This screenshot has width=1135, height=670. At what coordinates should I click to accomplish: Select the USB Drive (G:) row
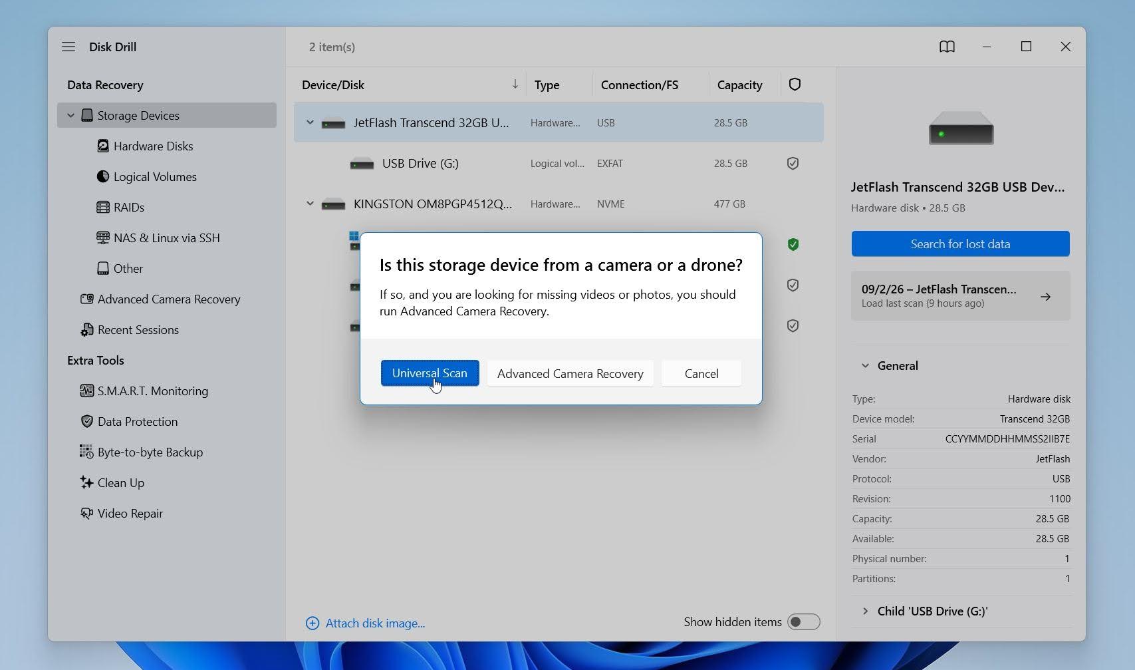pyautogui.click(x=559, y=163)
